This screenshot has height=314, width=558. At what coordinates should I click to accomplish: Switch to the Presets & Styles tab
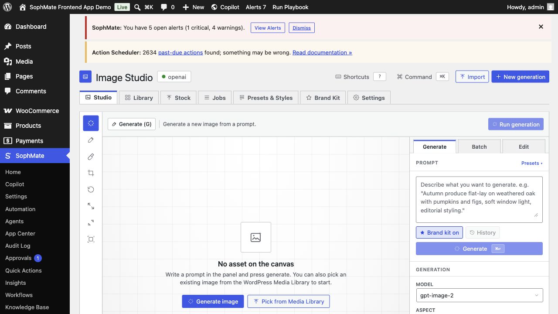coord(266,98)
